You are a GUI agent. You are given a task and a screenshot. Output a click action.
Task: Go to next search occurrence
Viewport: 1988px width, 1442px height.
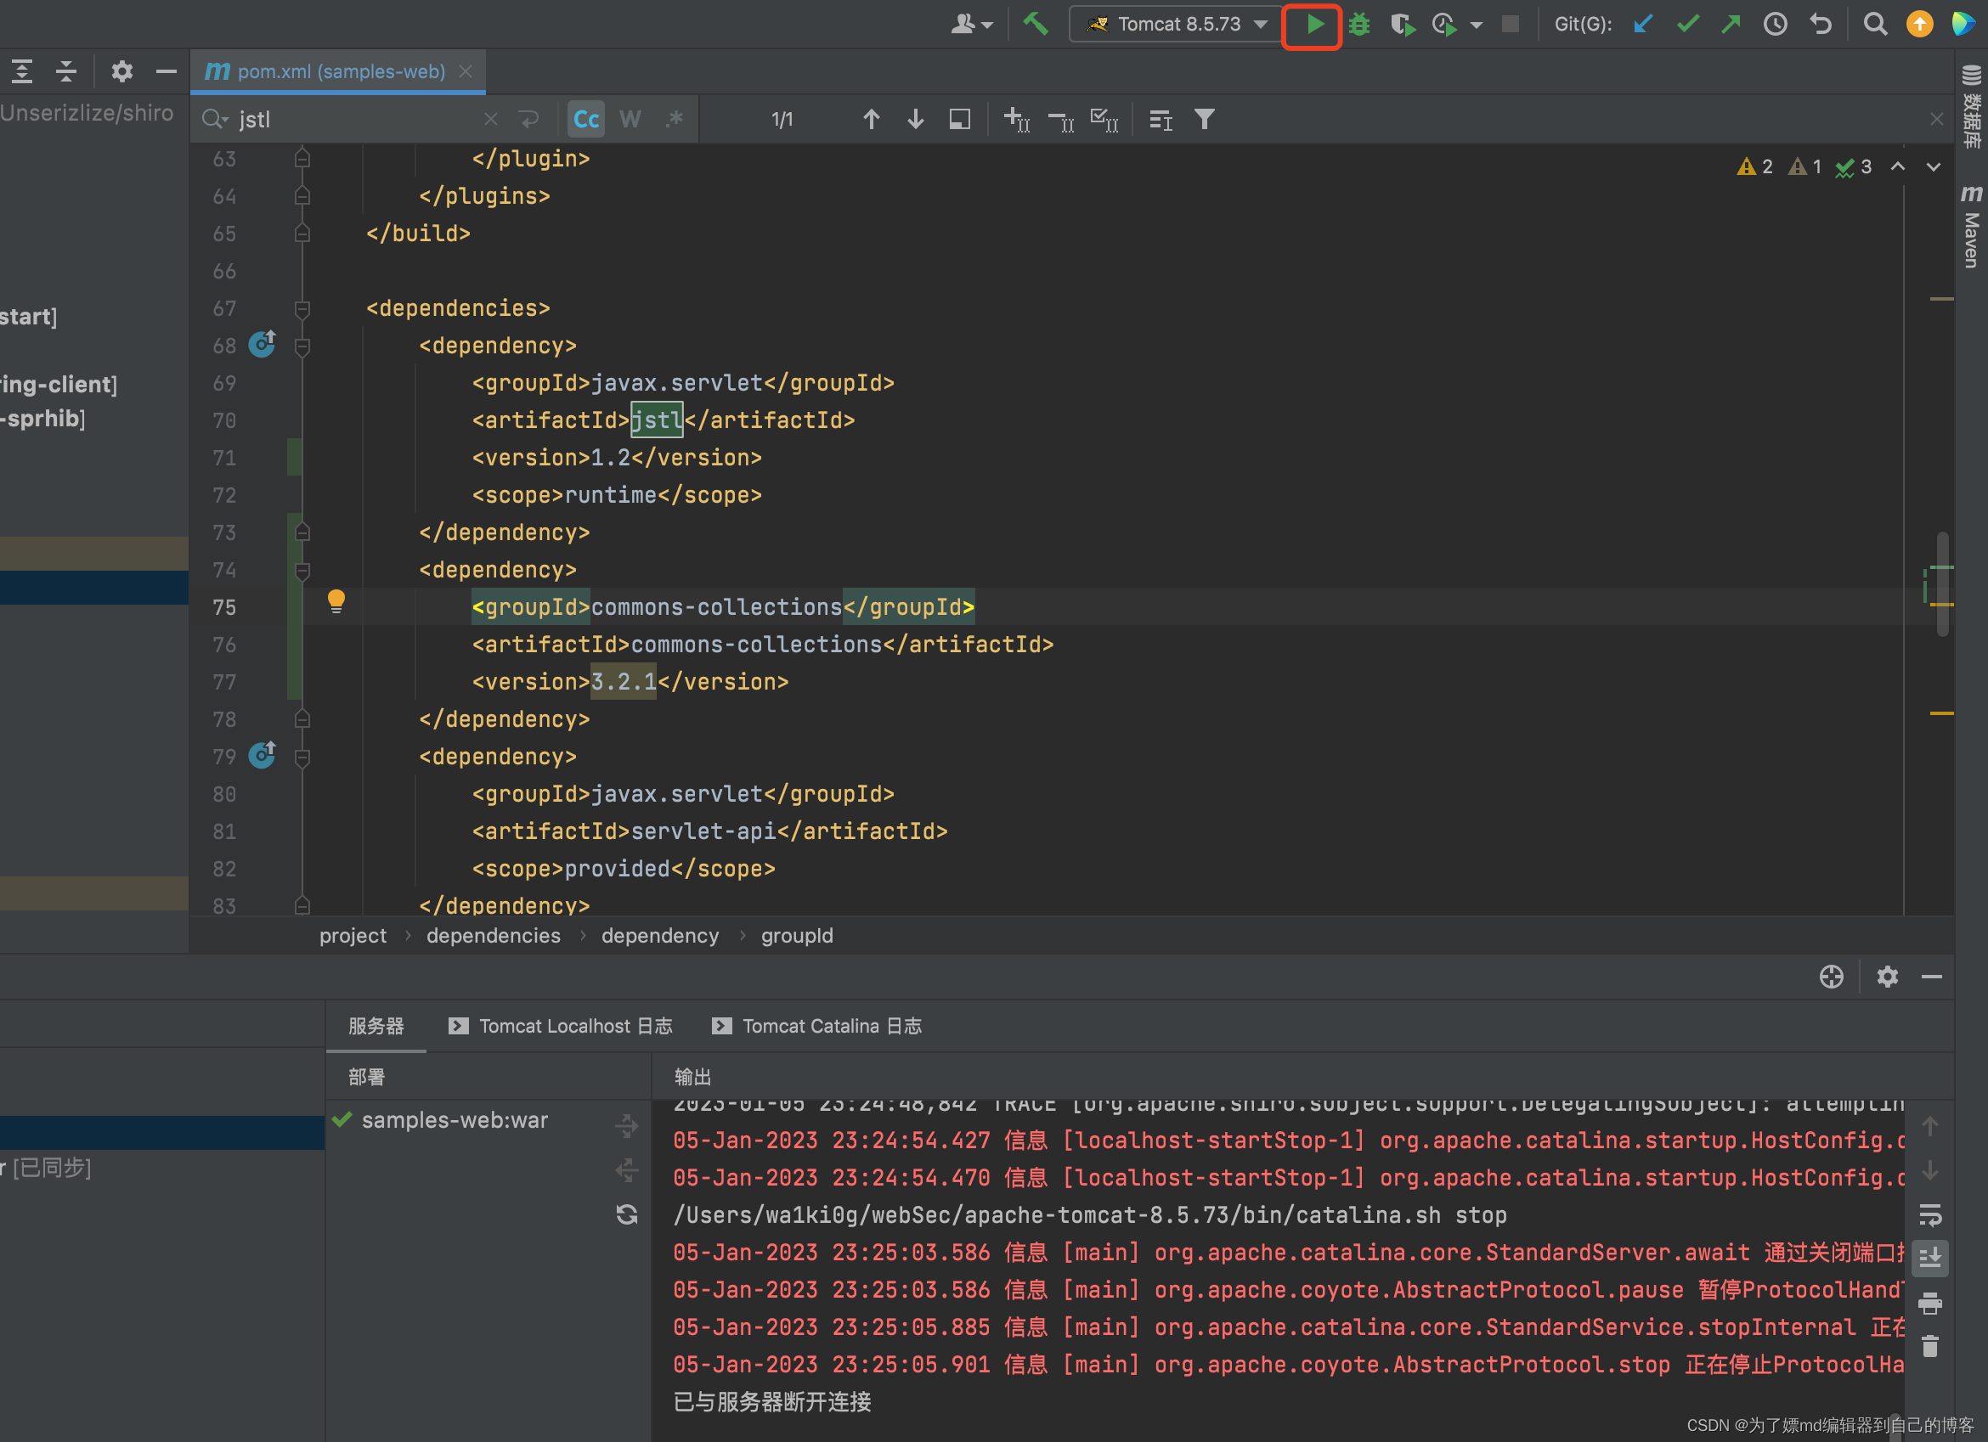coord(915,119)
